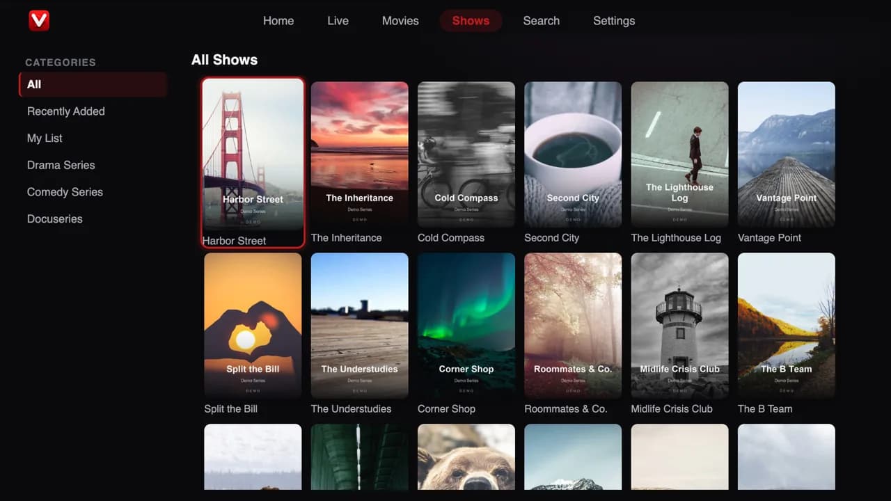
Task: Select the All category
Action: 93,84
